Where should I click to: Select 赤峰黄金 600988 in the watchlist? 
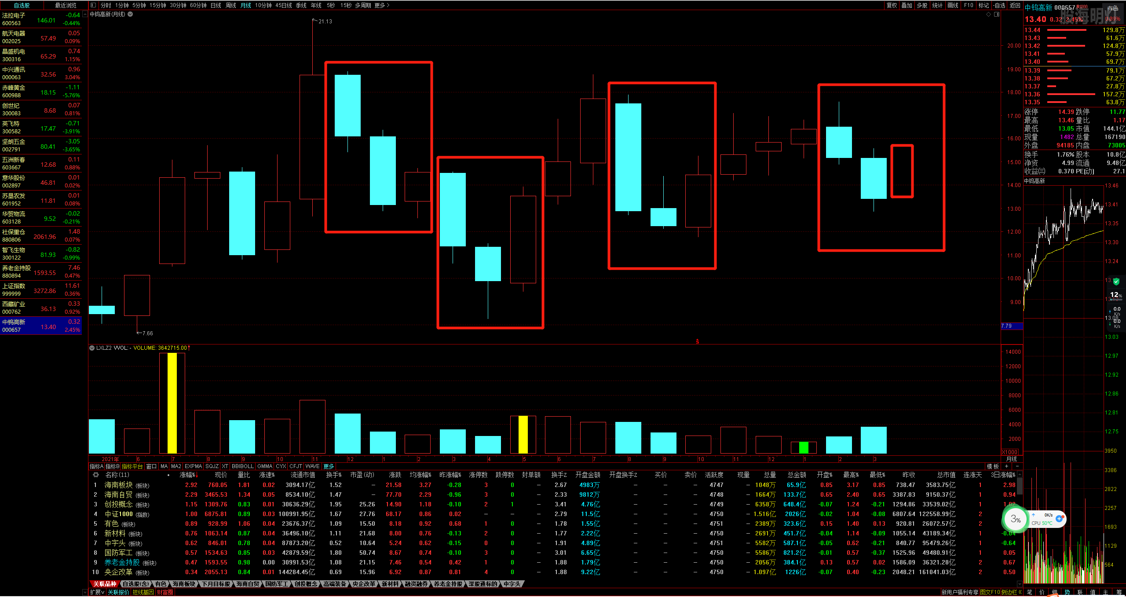(x=41, y=91)
